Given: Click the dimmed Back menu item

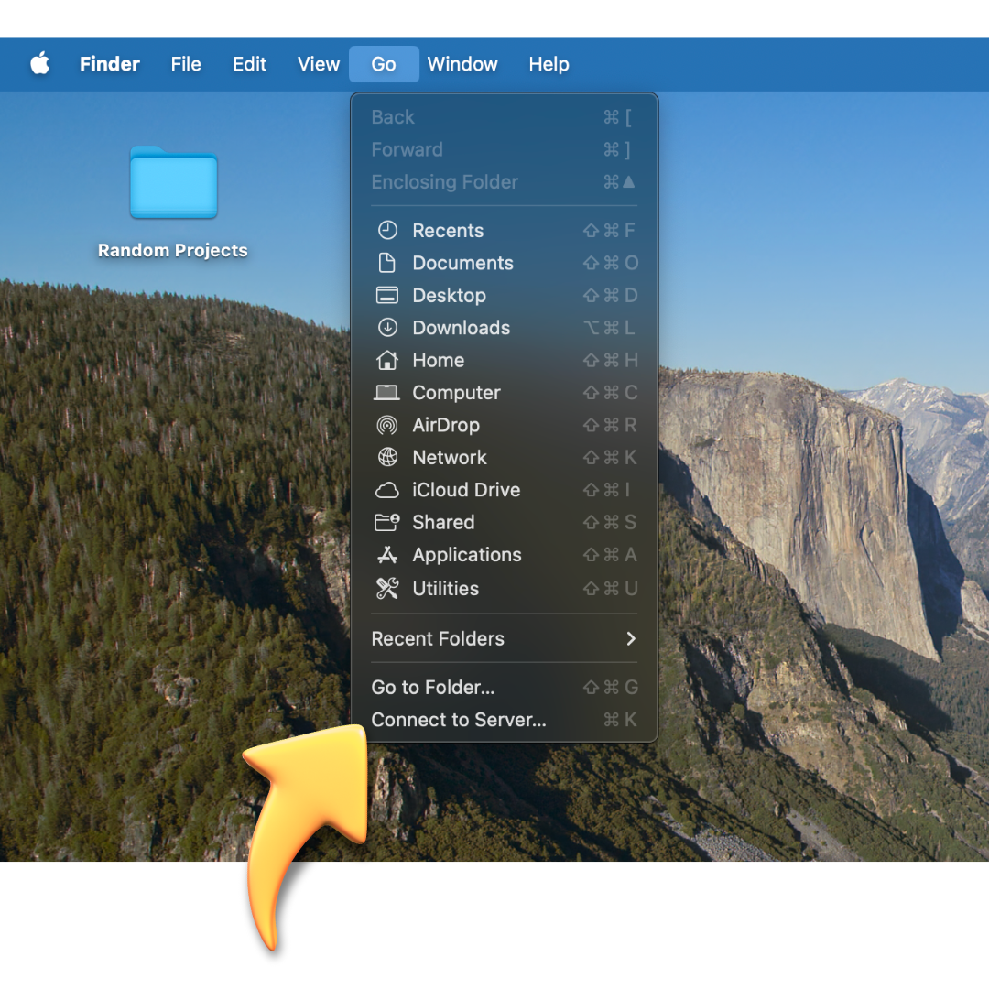Looking at the screenshot, I should pyautogui.click(x=504, y=116).
